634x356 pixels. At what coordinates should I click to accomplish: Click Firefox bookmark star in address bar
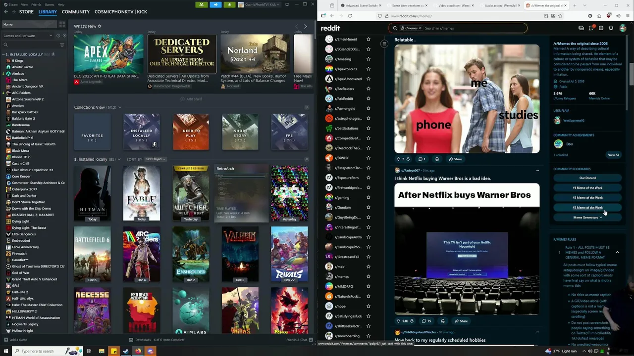pyautogui.click(x=560, y=16)
